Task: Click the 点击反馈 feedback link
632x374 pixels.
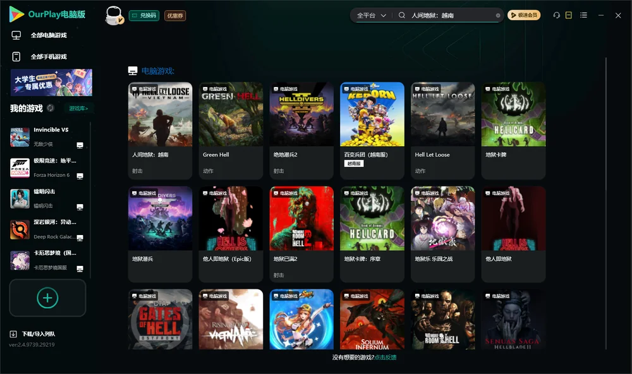Action: 386,357
